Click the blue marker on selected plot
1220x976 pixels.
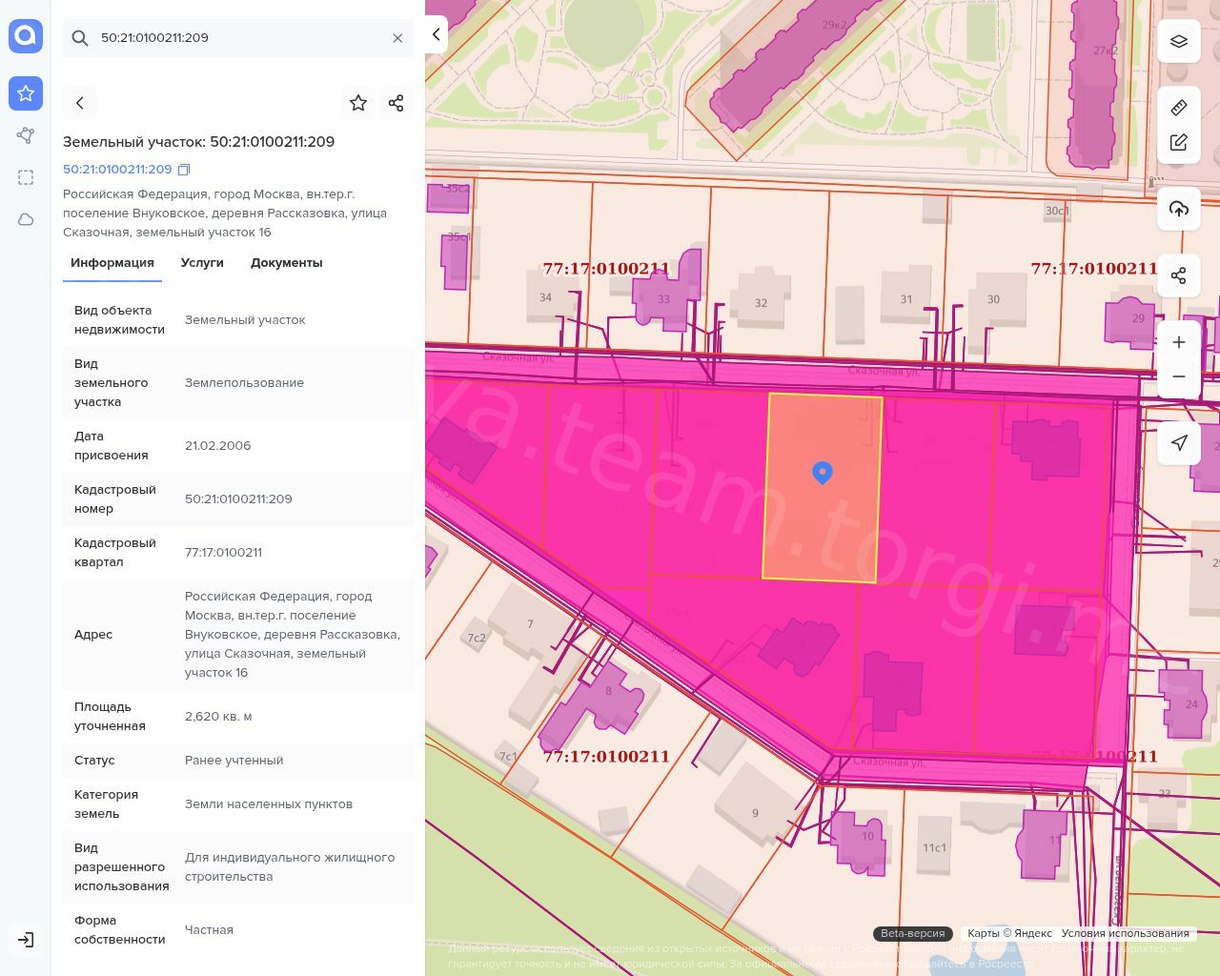click(823, 472)
